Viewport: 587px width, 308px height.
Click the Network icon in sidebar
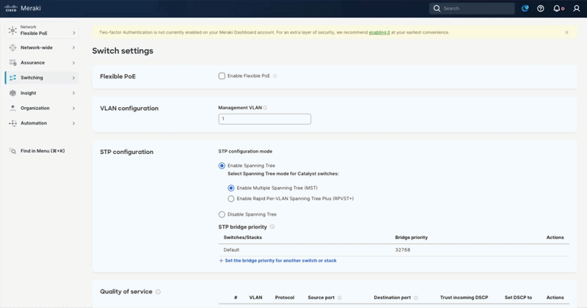(12, 30)
